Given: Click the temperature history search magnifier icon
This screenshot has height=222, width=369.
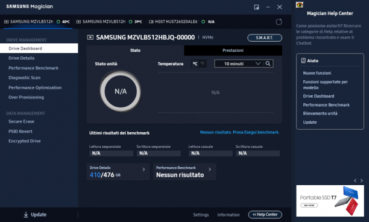Looking at the screenshot, I should 268,63.
